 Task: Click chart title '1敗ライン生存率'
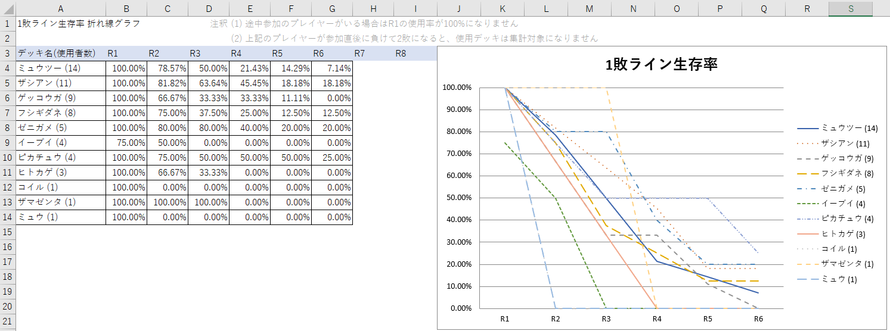(x=661, y=65)
